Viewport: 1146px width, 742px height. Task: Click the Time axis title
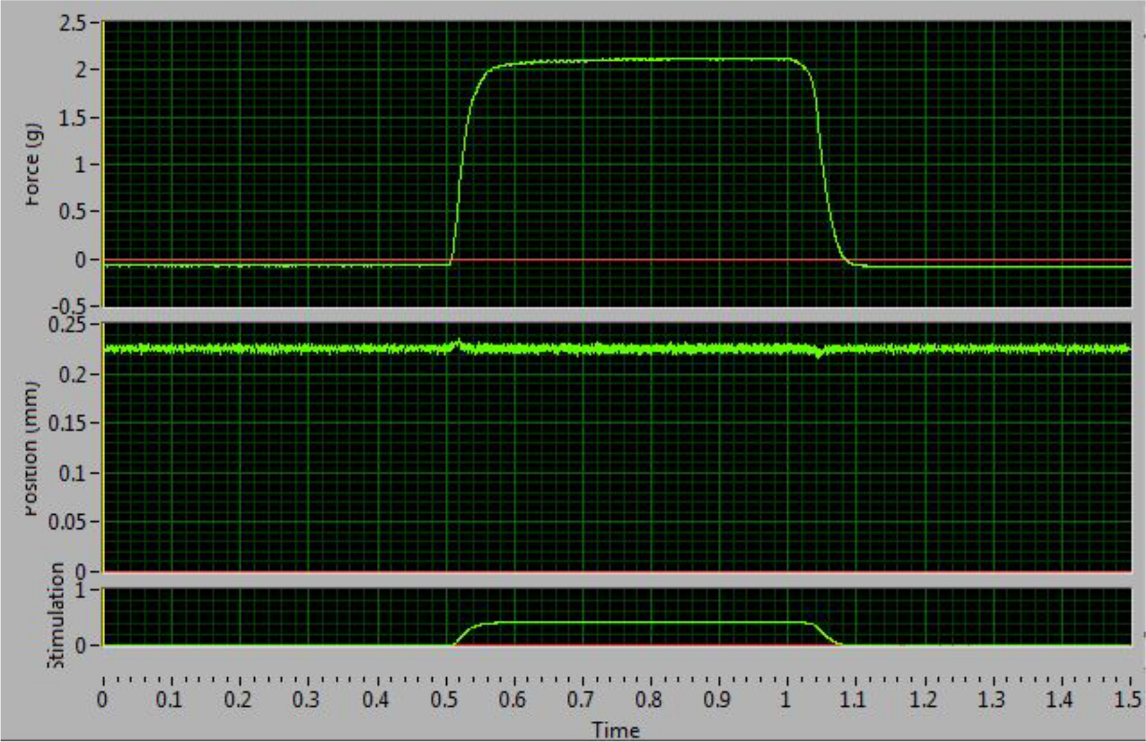point(615,730)
